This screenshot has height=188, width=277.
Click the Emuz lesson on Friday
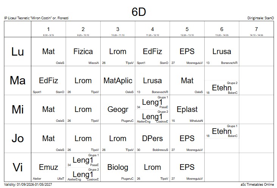point(48,167)
